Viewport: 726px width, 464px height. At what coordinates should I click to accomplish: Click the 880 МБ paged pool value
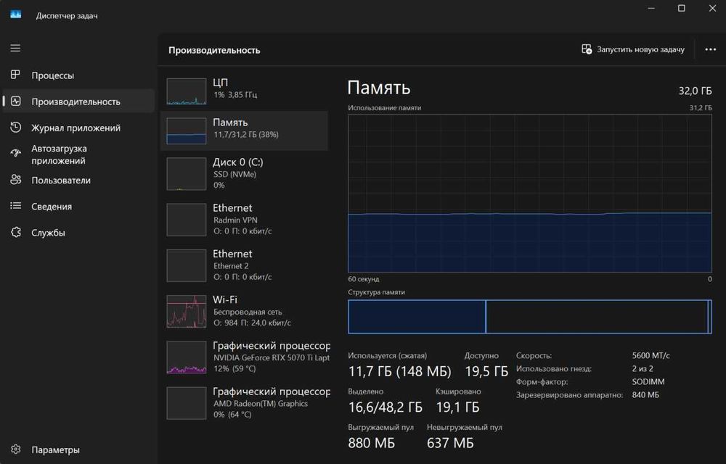pos(371,443)
